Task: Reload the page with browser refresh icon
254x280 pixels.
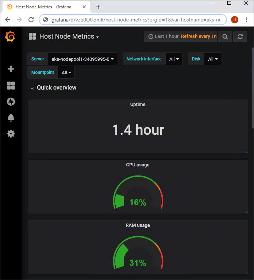Action: click(x=31, y=20)
